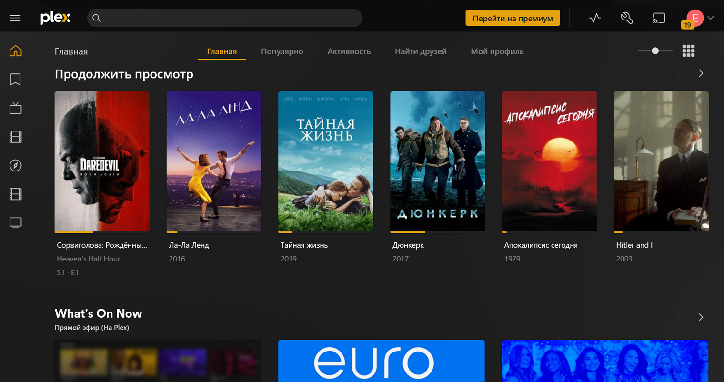The width and height of the screenshot is (724, 382).
Task: Click the search magnifier icon
Action: [96, 18]
